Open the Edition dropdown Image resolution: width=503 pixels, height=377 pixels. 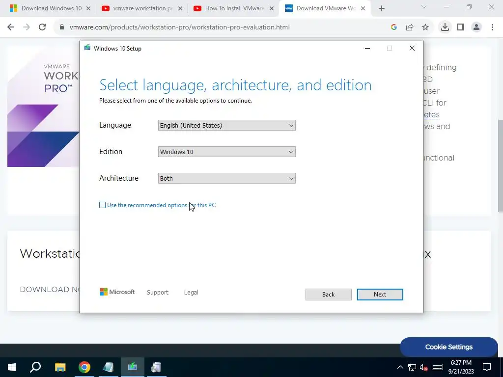(227, 152)
